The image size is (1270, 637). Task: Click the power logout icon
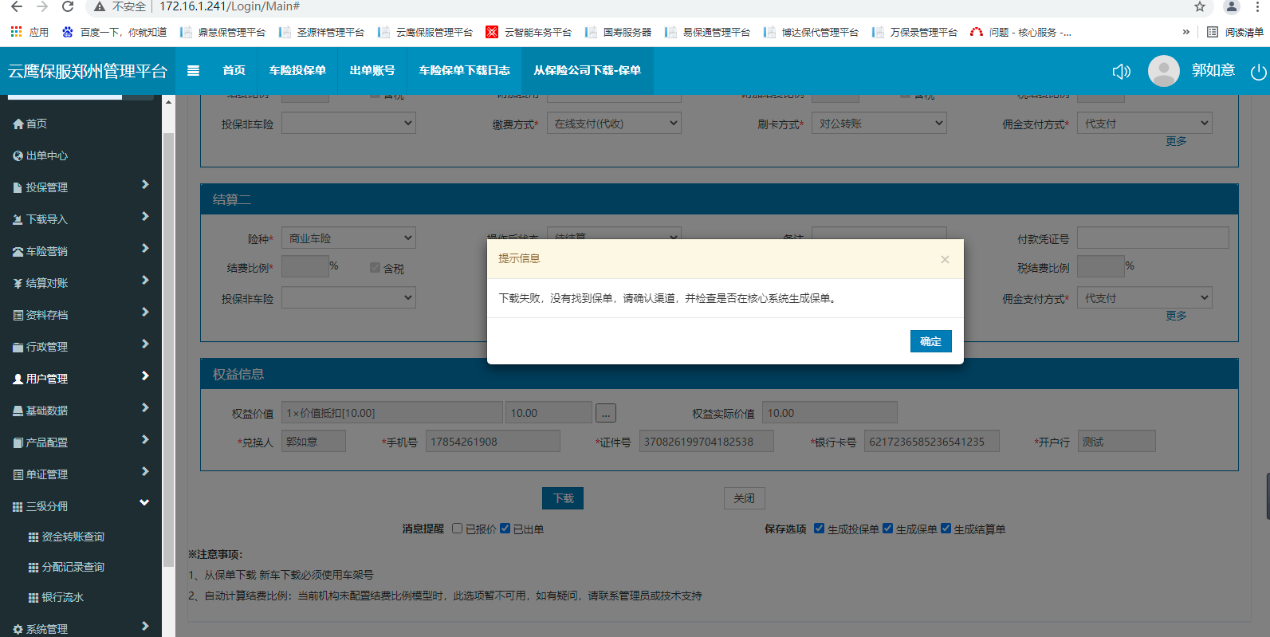pos(1258,72)
